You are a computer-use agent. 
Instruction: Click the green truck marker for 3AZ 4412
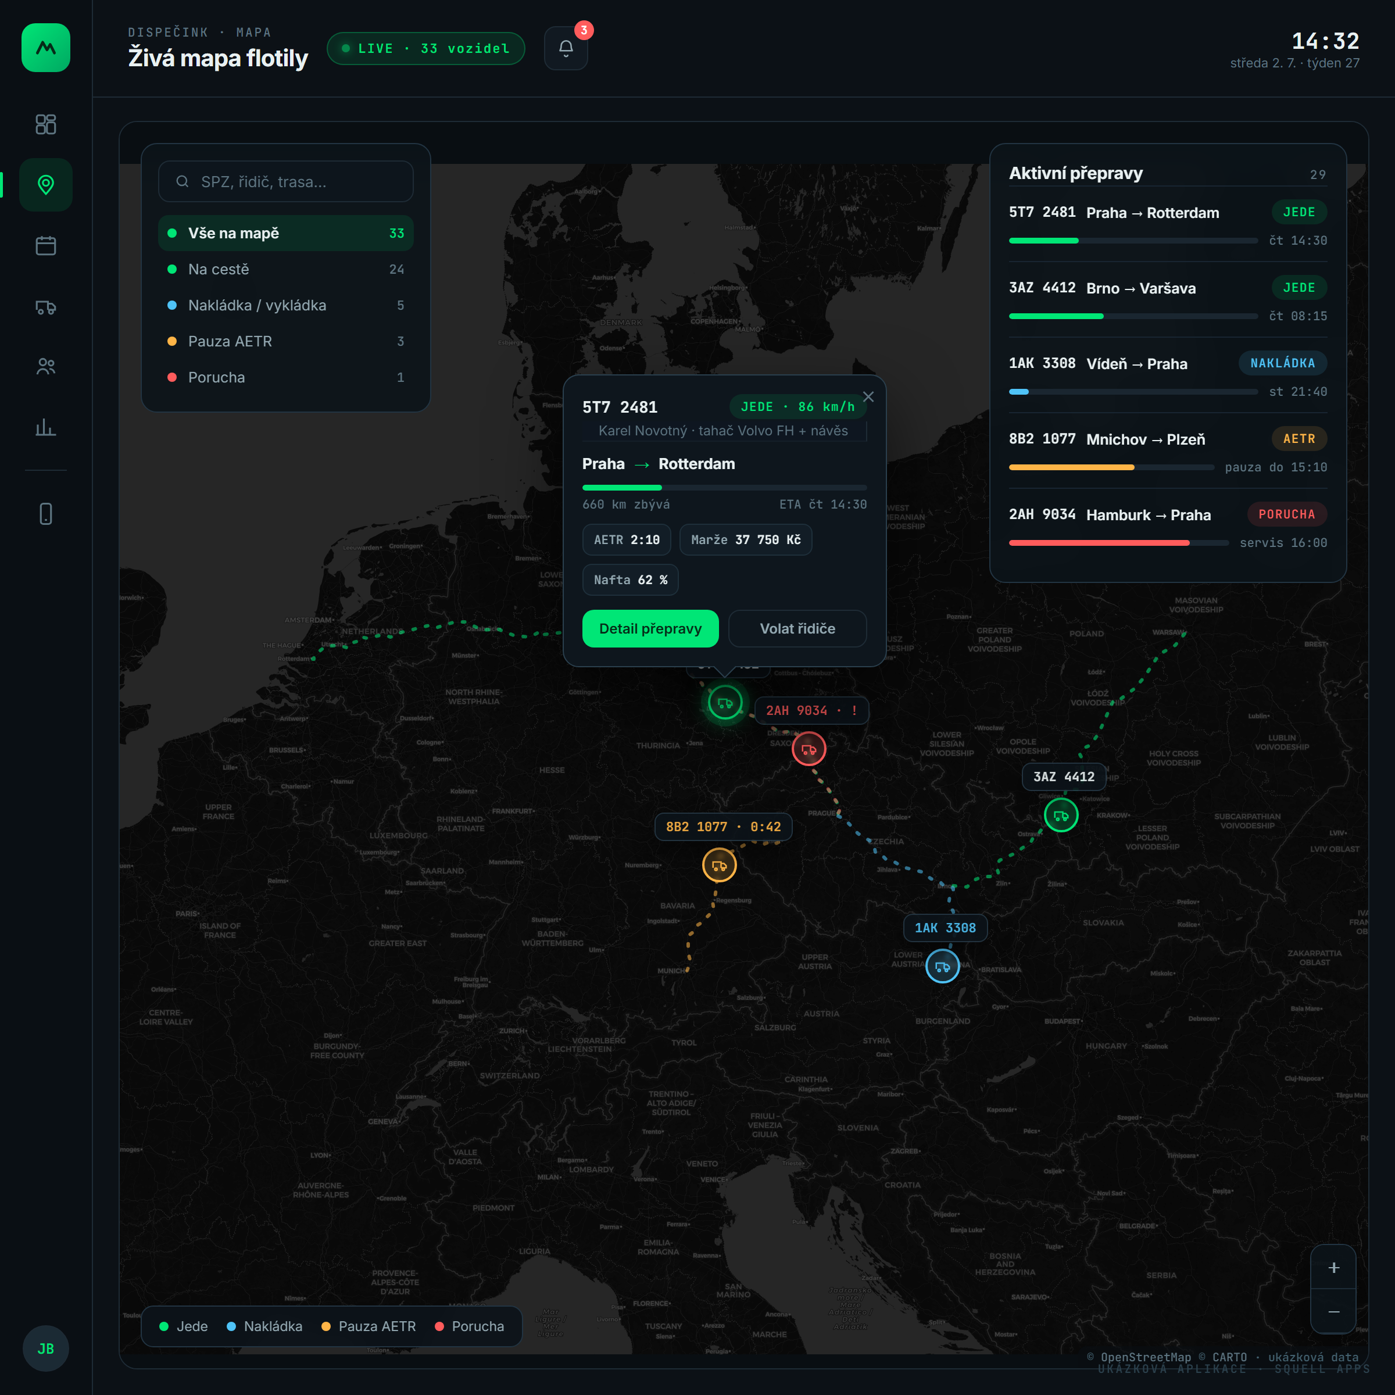coord(1061,815)
